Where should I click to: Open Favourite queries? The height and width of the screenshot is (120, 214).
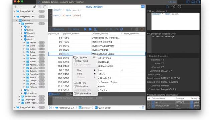[x=57, y=29]
